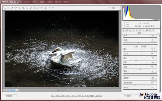Image resolution: width=162 pixels, height=101 pixels.
Task: Select the Crop tool
Action: (x=24, y=8)
